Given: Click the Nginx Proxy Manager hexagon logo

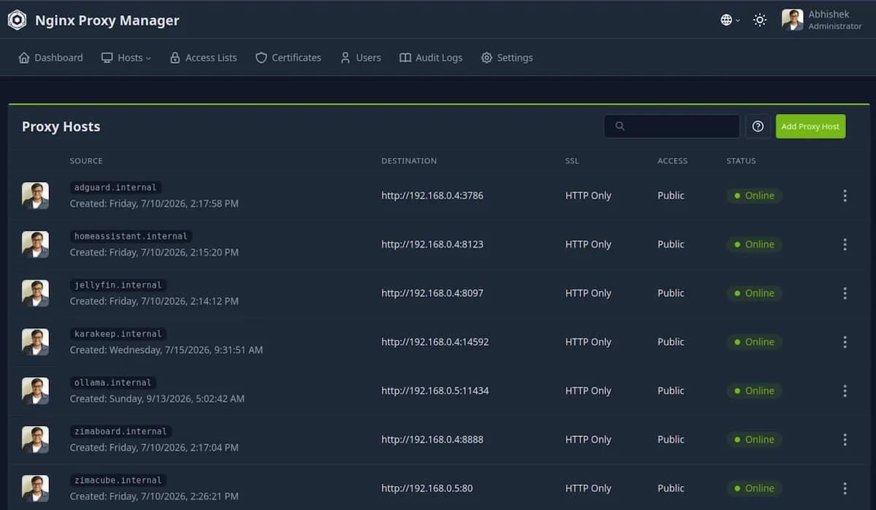Looking at the screenshot, I should pyautogui.click(x=17, y=20).
